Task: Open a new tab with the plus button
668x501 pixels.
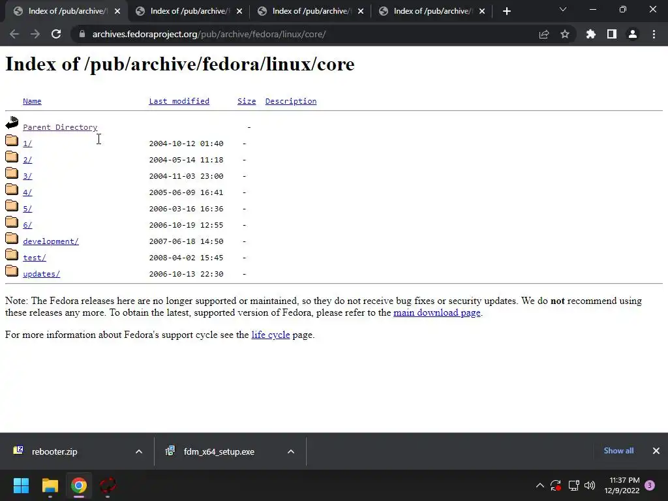Action: [506, 11]
